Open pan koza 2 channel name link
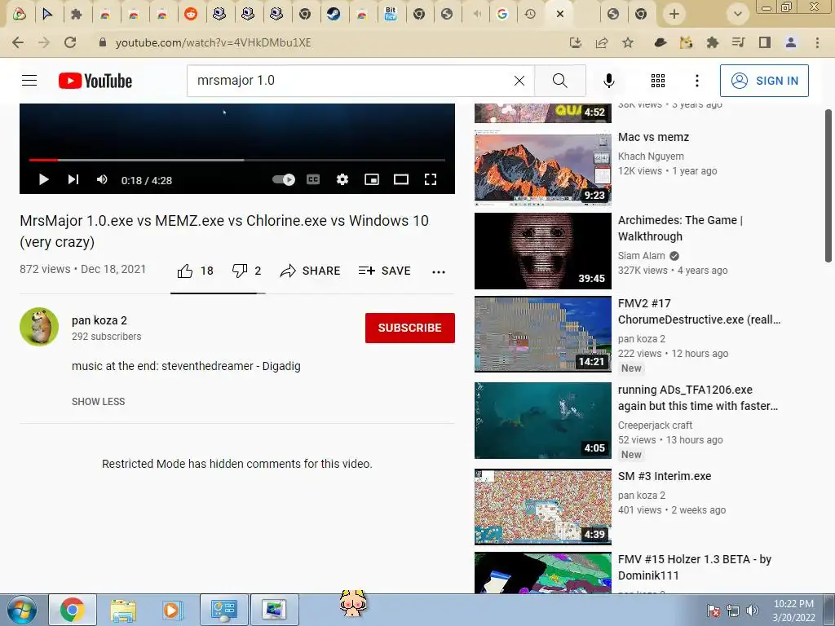The width and height of the screenshot is (835, 626). [99, 320]
